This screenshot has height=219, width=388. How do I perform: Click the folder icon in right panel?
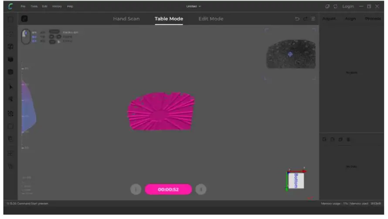point(333,140)
